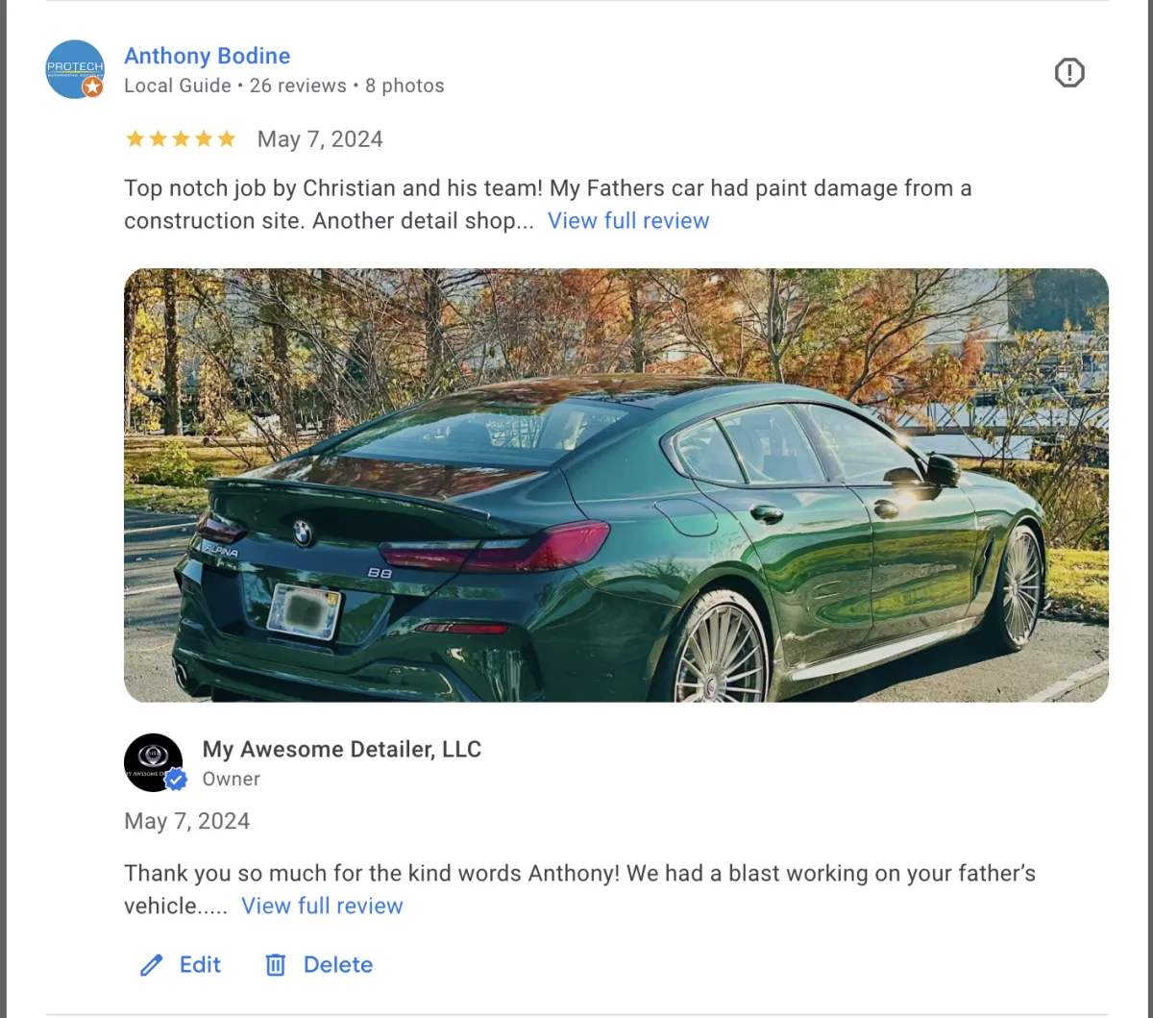Expand owner reply via View full review
Image resolution: width=1153 pixels, height=1018 pixels.
[322, 906]
